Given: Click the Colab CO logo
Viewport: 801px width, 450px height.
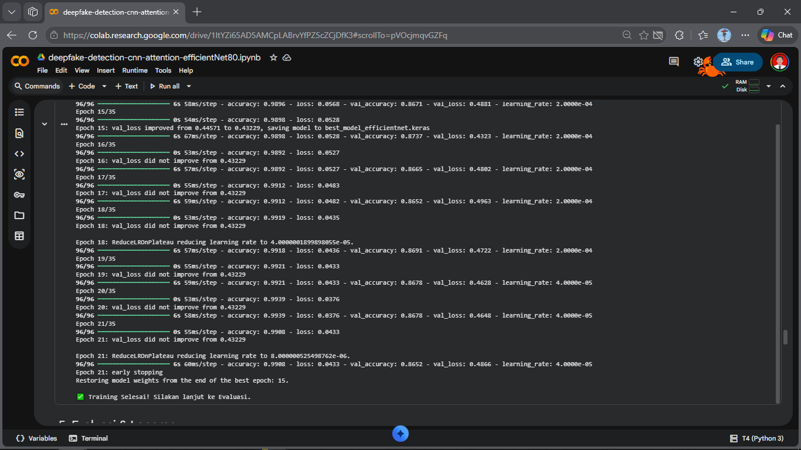Looking at the screenshot, I should [x=20, y=62].
